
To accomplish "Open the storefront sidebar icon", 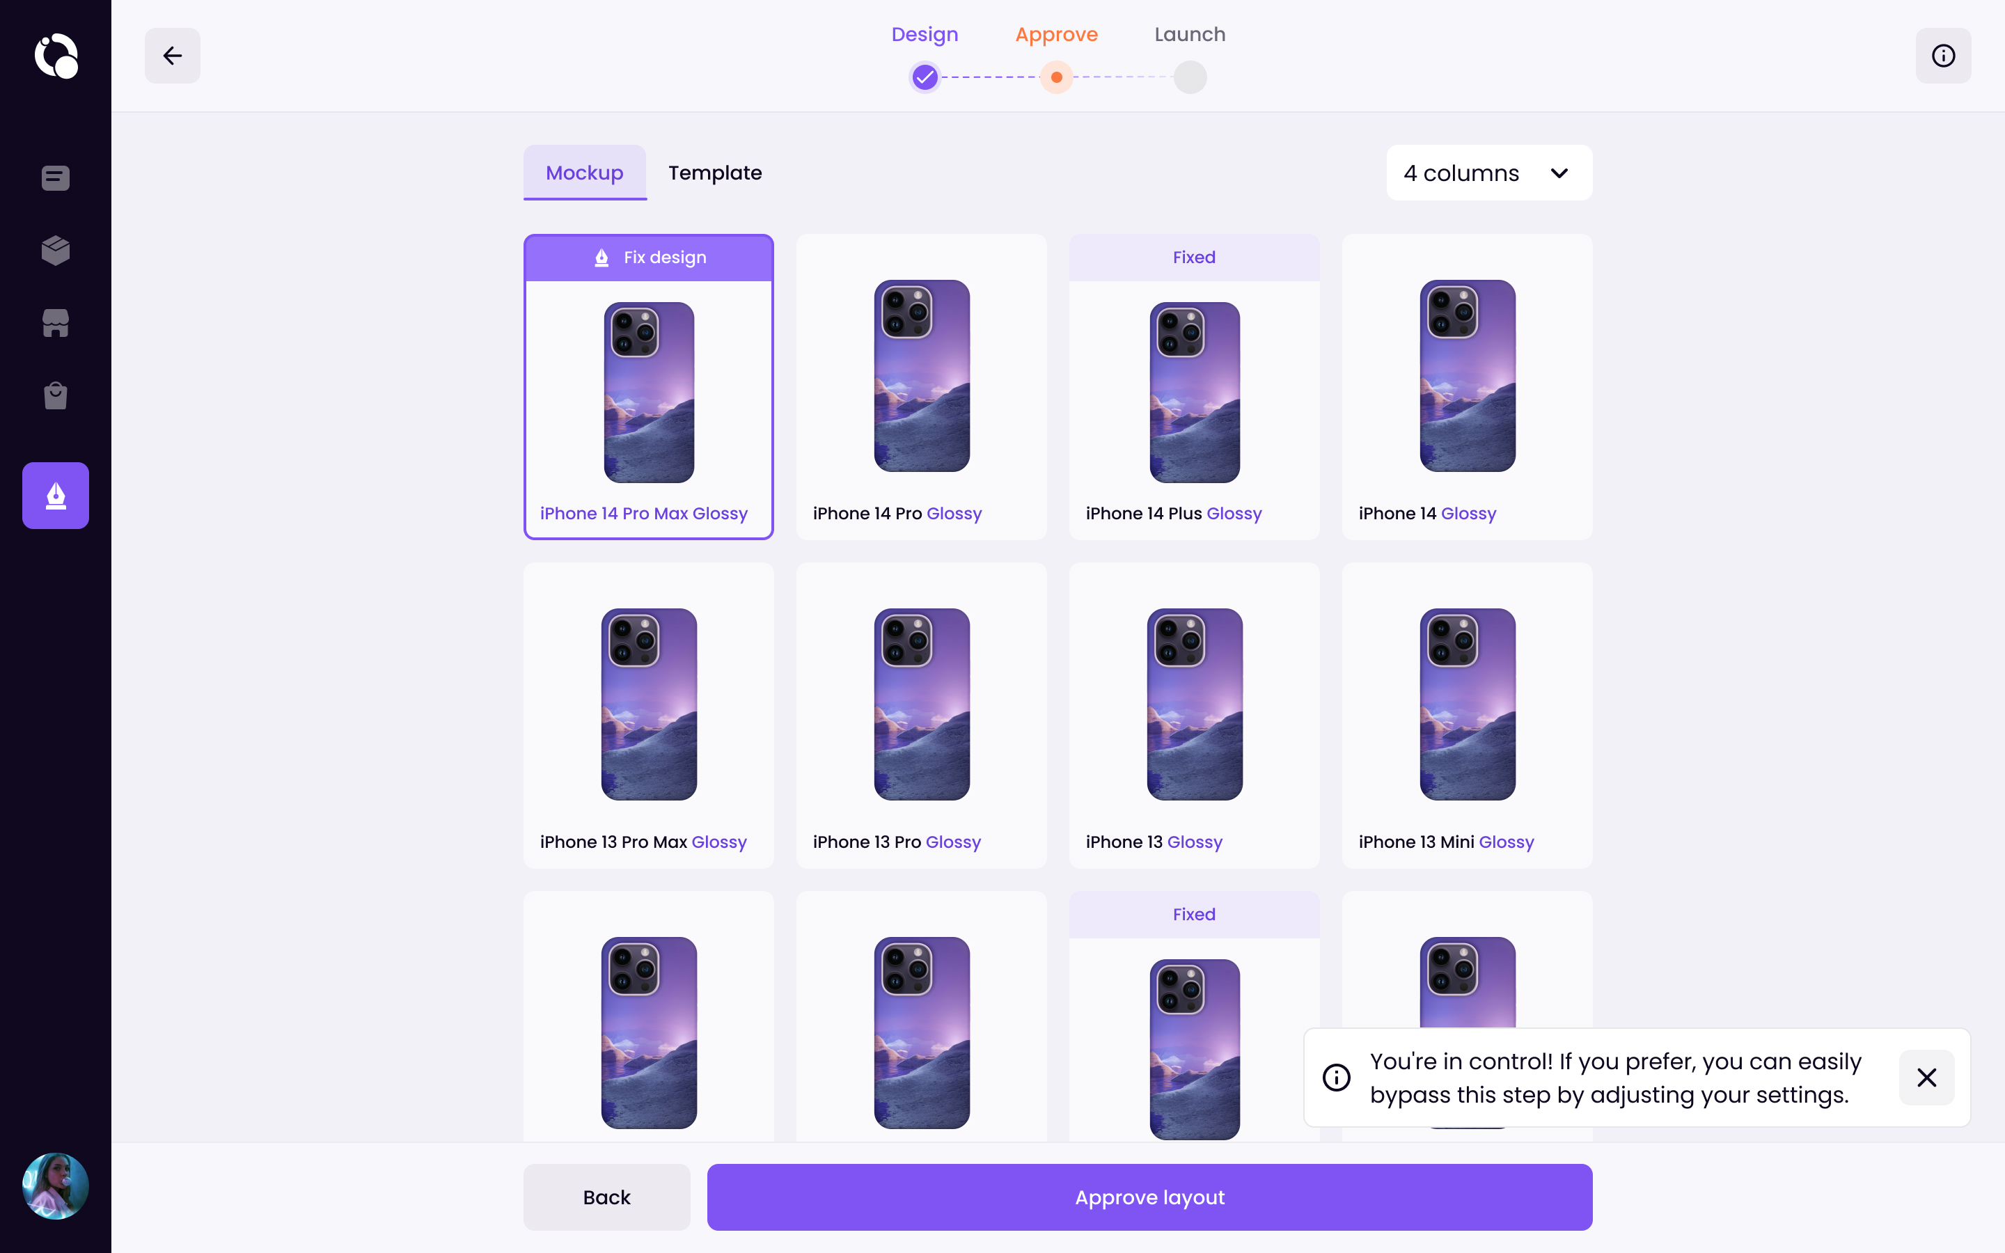I will tap(56, 323).
